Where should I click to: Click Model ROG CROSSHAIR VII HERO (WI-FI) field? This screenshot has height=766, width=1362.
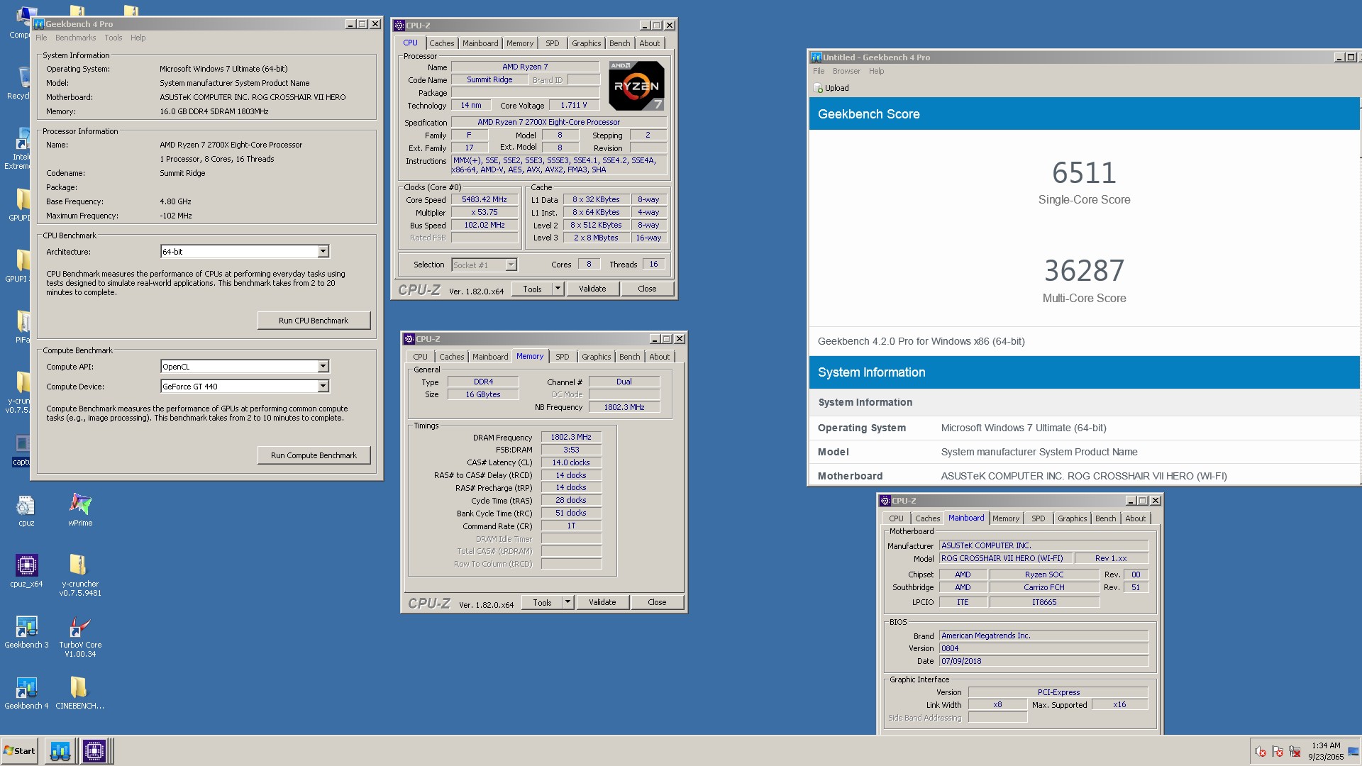1005,559
